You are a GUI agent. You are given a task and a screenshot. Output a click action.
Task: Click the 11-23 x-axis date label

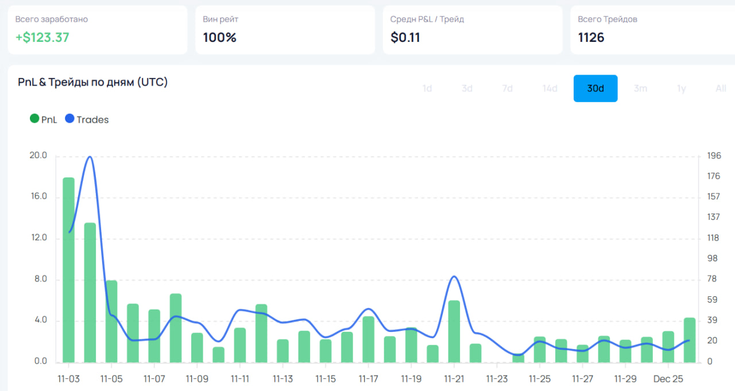497,379
